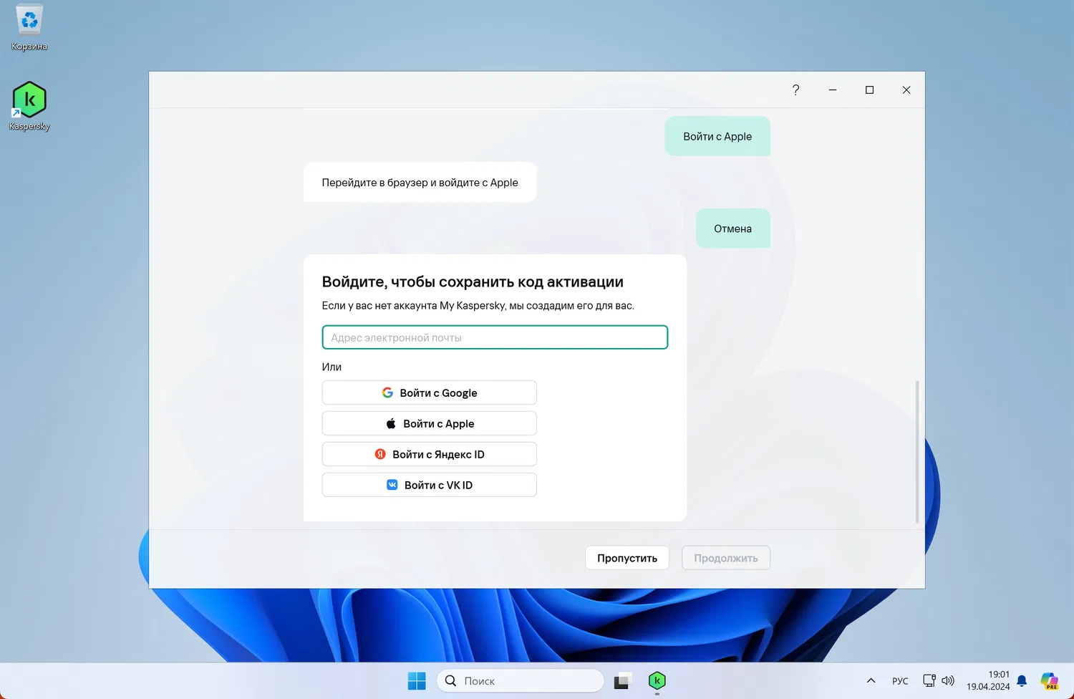The width and height of the screenshot is (1074, 699).
Task: Switch the РУС keyboard language indicator
Action: point(900,681)
